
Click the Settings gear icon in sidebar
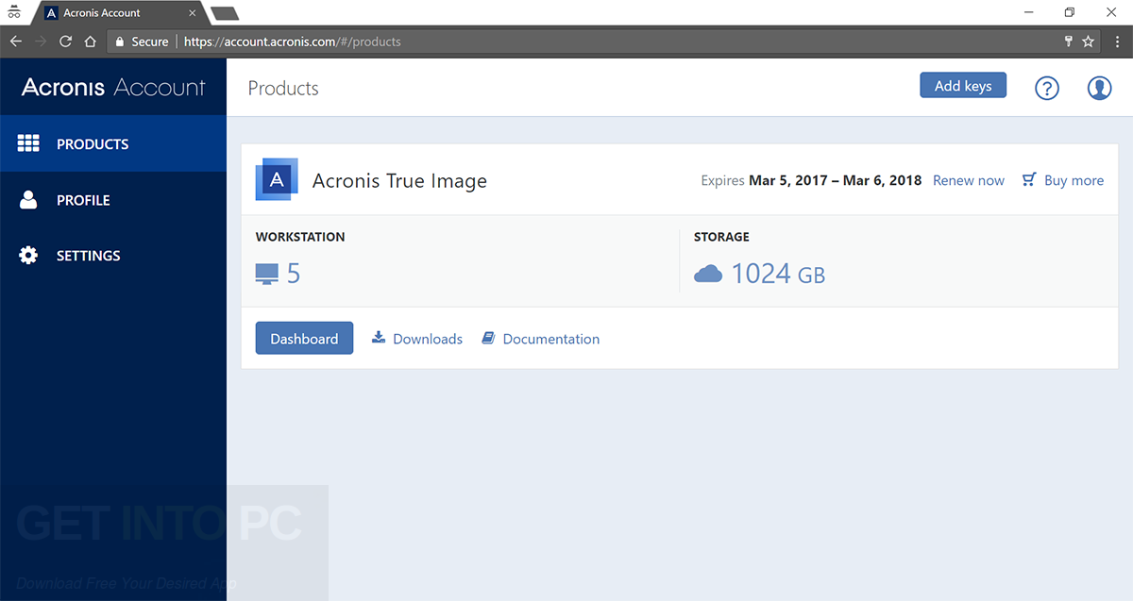(28, 255)
